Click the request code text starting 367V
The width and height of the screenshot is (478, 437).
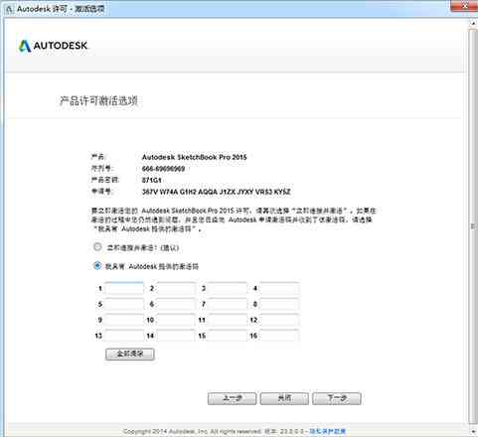click(217, 192)
